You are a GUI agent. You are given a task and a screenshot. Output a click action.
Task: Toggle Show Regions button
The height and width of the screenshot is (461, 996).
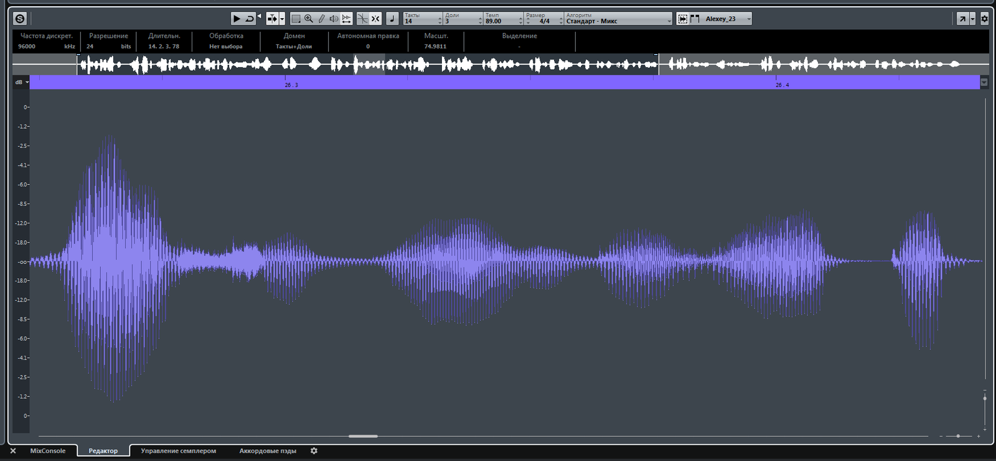tap(695, 19)
